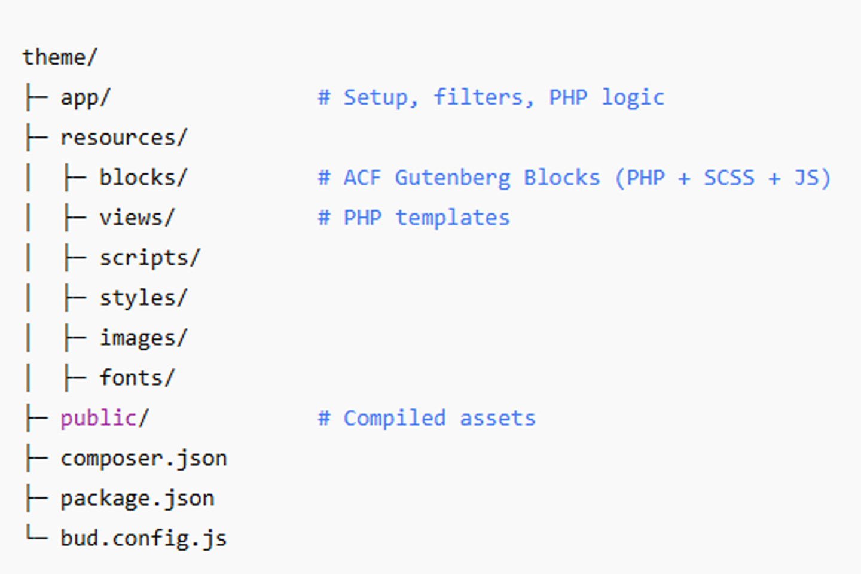The width and height of the screenshot is (861, 574).
Task: Click the styles/ directory name
Action: point(143,298)
